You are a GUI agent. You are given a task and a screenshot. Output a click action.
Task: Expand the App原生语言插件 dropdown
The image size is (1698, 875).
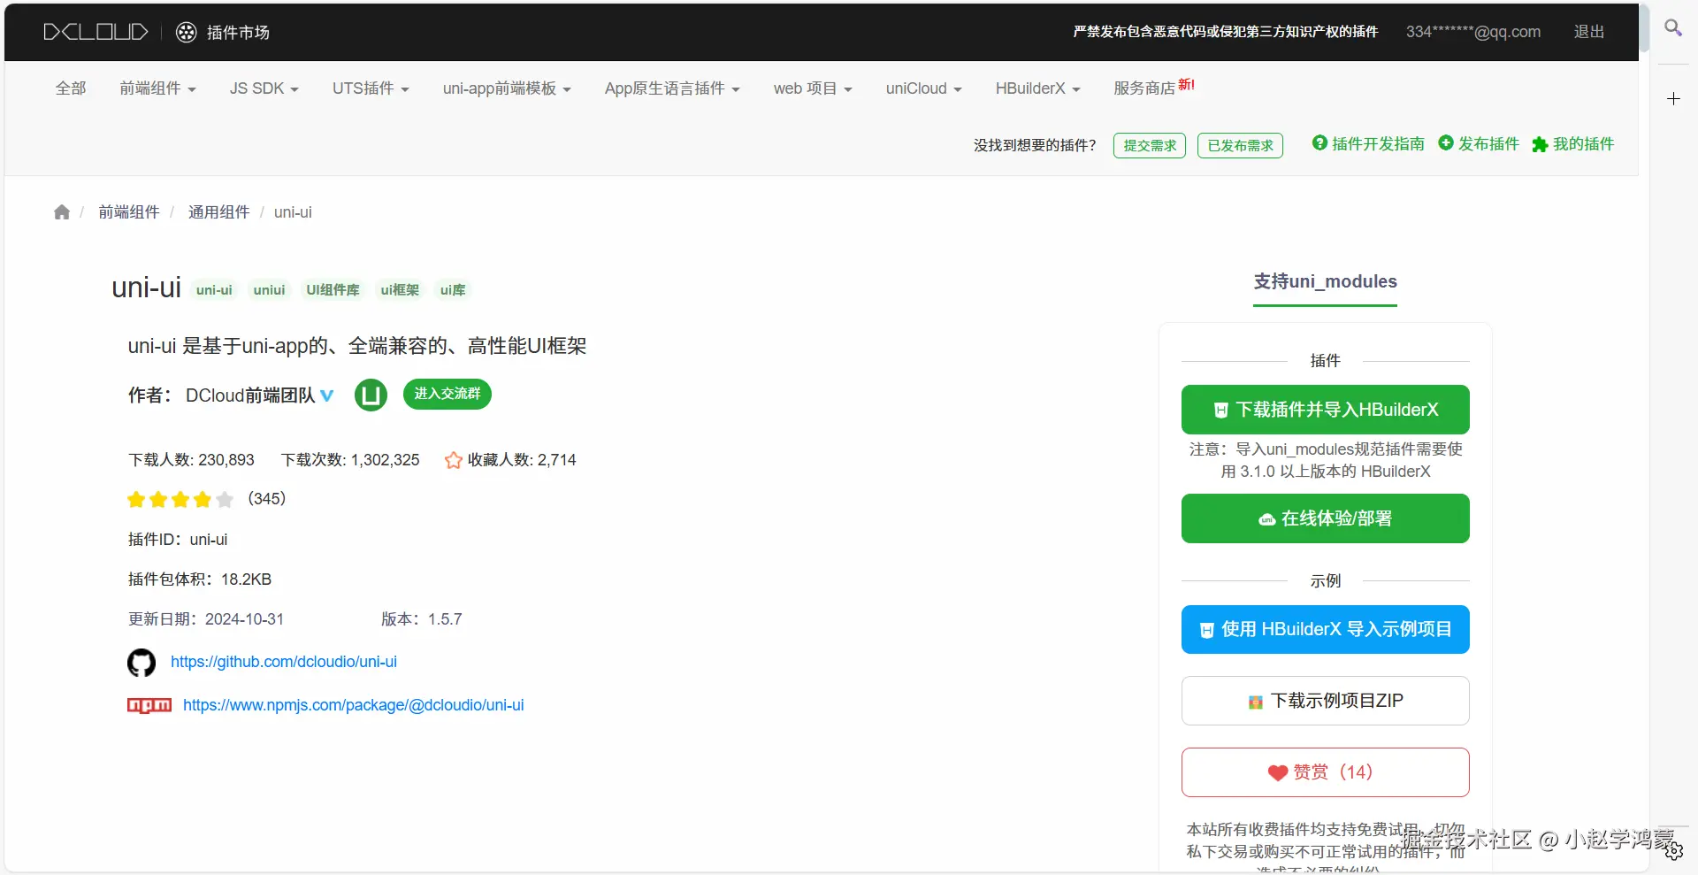tap(672, 88)
